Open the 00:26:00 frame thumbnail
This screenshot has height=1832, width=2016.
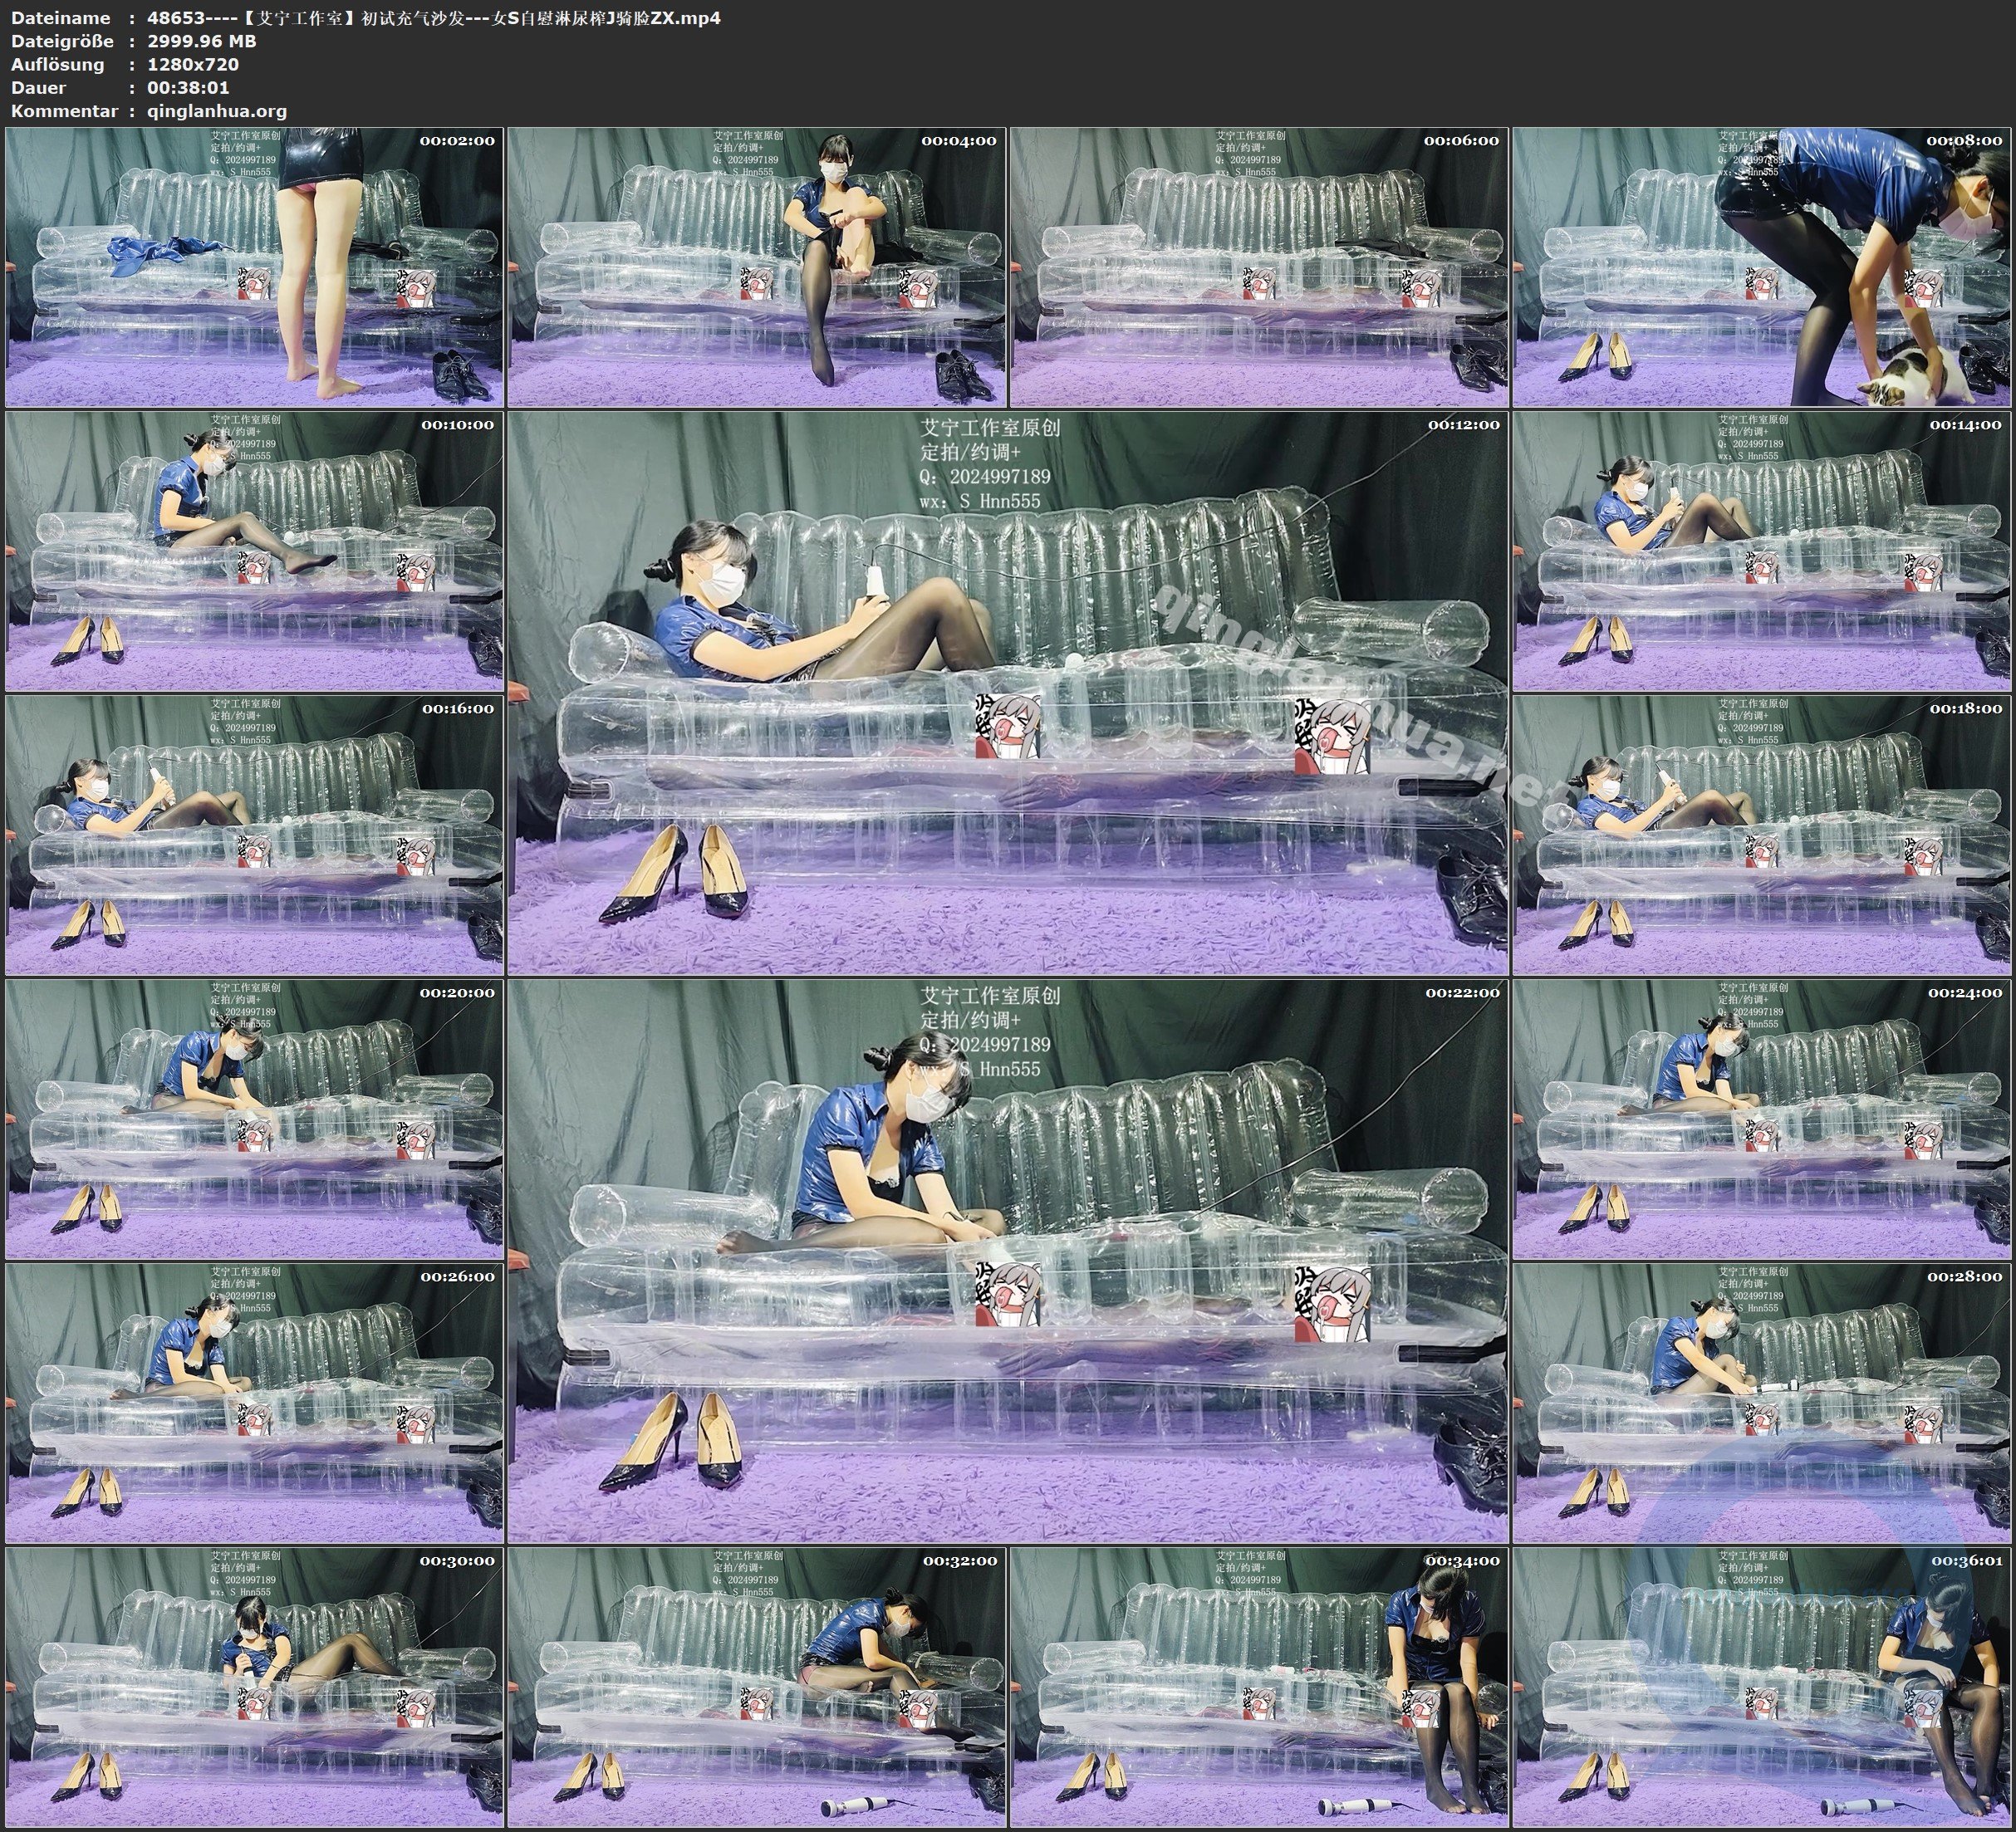(254, 1403)
